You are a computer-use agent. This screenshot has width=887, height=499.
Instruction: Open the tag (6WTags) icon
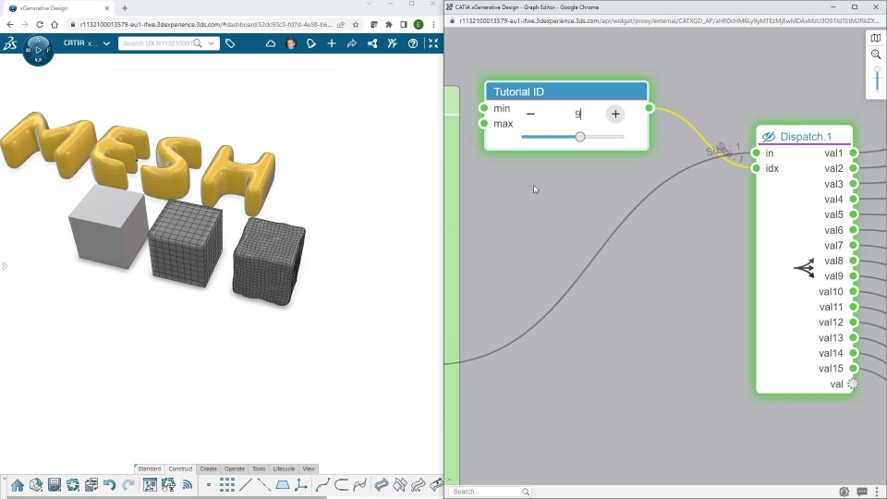[230, 43]
